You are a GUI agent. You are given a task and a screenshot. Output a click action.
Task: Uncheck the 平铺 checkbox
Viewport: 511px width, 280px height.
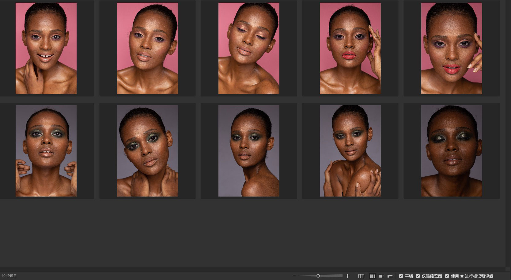pos(401,276)
